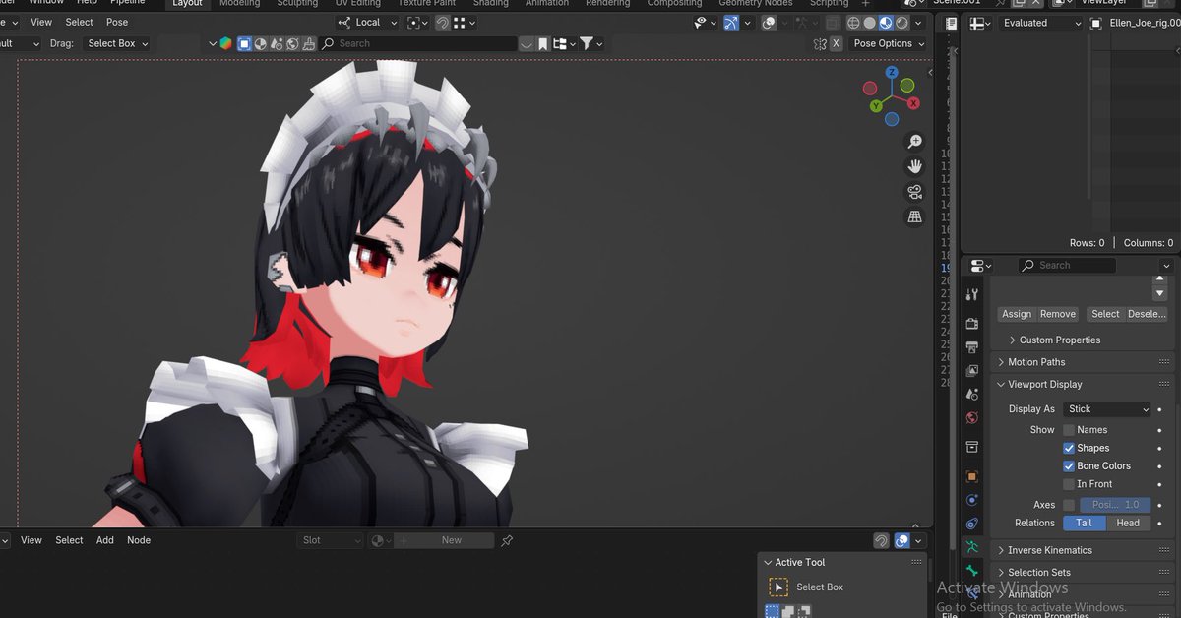Open the Add menu in the shader editor
Screen dimensions: 1181x618
point(105,540)
